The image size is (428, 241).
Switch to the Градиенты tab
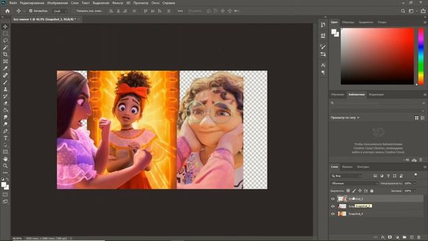(x=366, y=22)
